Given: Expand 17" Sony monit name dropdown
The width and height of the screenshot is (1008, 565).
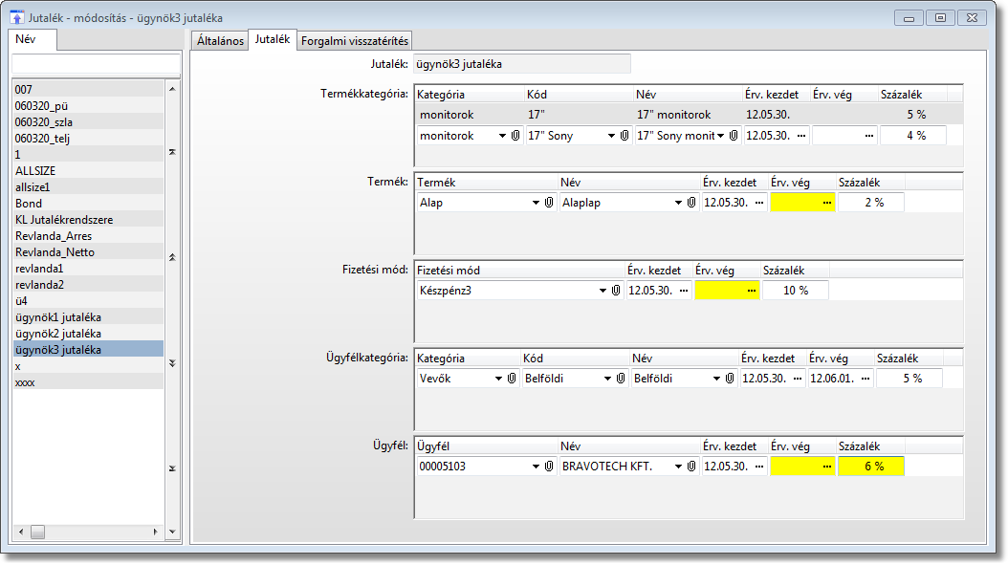Looking at the screenshot, I should [x=721, y=136].
